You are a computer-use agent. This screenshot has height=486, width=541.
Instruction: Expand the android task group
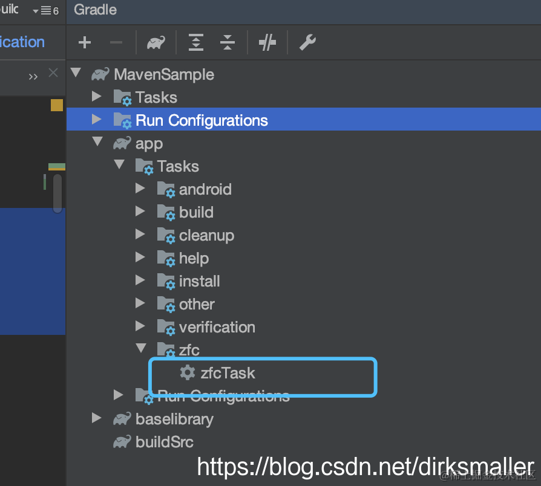pos(140,188)
